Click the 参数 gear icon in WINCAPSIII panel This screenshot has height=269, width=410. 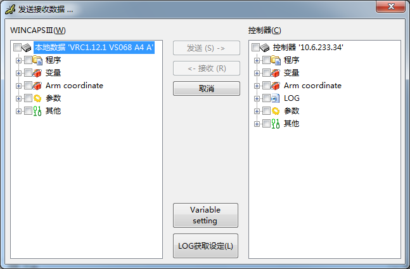tap(37, 98)
